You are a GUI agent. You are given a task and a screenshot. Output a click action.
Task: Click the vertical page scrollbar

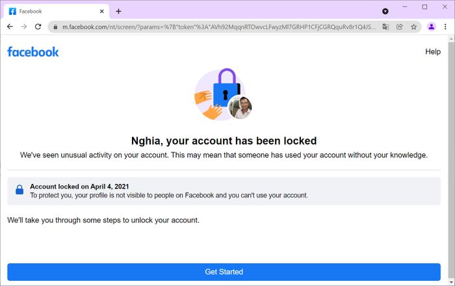451,160
